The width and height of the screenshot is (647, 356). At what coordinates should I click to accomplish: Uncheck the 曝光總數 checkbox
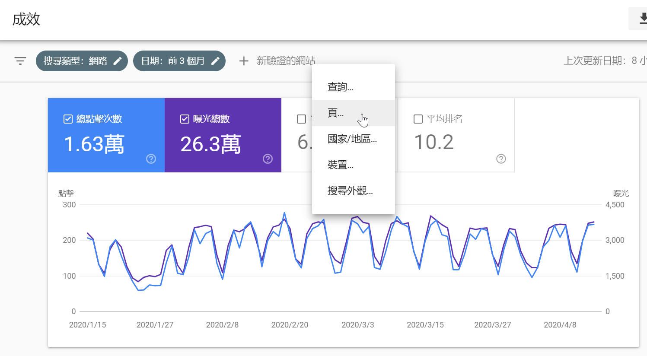[x=185, y=119]
